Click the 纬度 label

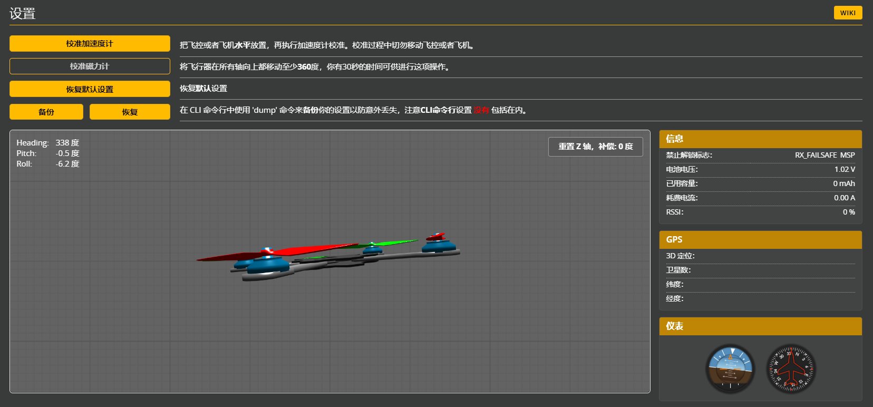[x=675, y=284]
